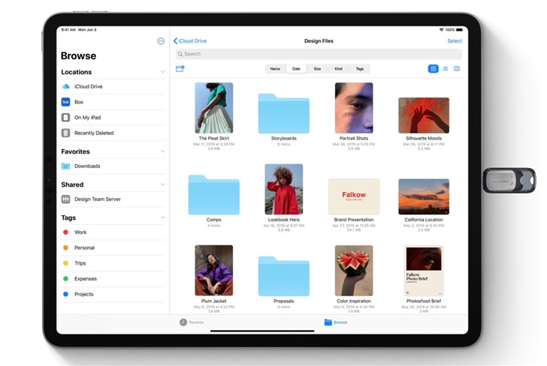Go back to iCloud Drive

tap(190, 41)
